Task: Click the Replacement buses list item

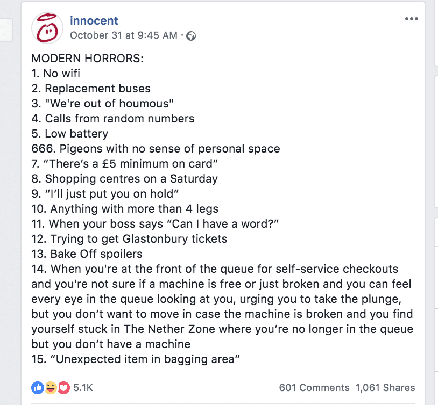Action: tap(91, 89)
